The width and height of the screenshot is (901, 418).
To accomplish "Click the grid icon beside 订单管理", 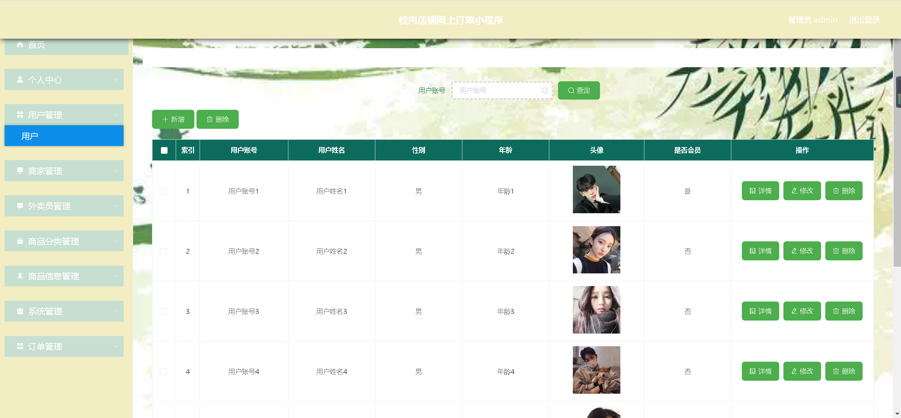I will (x=20, y=346).
